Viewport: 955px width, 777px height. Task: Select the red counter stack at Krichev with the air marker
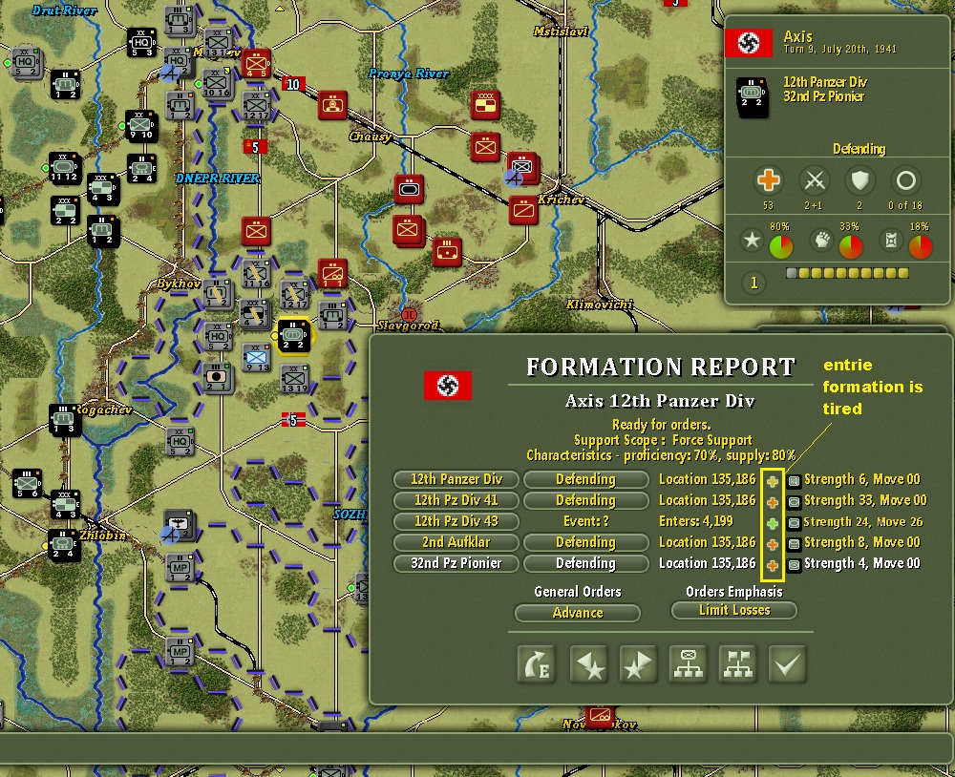tap(523, 167)
